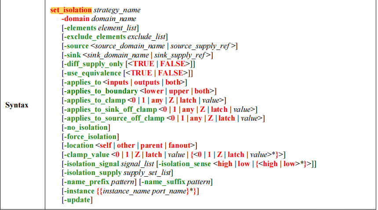Click the -diff_supply_only option
This screenshot has width=378, height=210.
(x=93, y=64)
